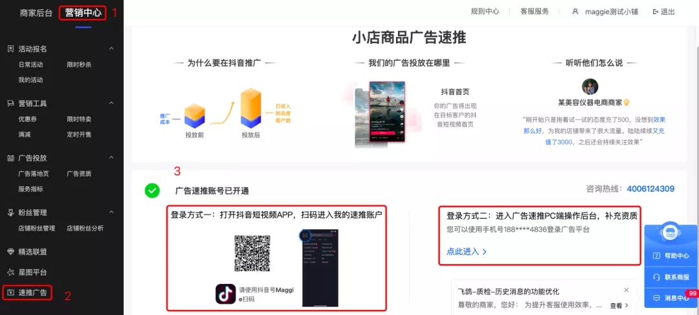Collapse the 活动报名 section chevron
Screen dimensions: 699x315
111,48
